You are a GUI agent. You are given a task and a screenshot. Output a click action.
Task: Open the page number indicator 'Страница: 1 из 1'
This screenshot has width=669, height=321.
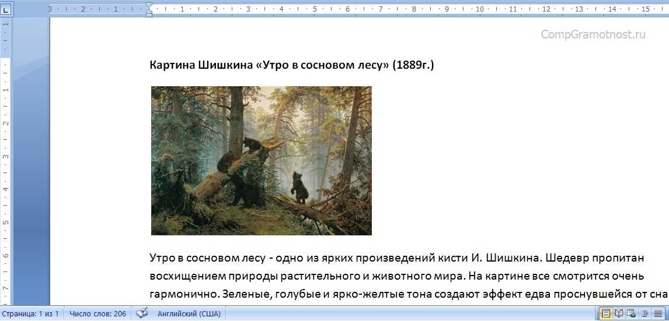pos(30,314)
